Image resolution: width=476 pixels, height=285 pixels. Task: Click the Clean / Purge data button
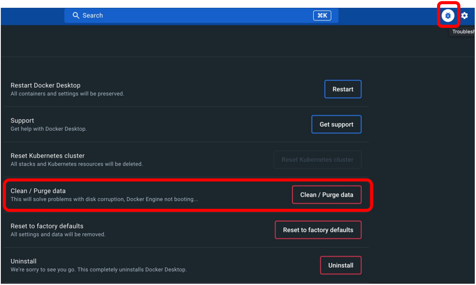tap(327, 195)
